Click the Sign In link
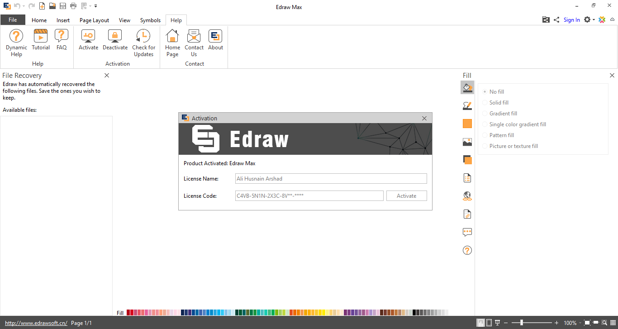Screen dimensions: 618x329 pyautogui.click(x=572, y=20)
